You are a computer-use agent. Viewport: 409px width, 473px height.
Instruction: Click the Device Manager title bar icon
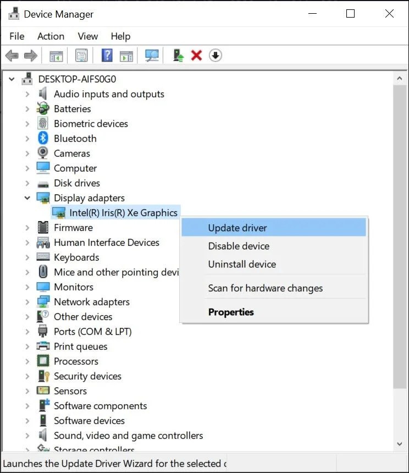point(14,14)
